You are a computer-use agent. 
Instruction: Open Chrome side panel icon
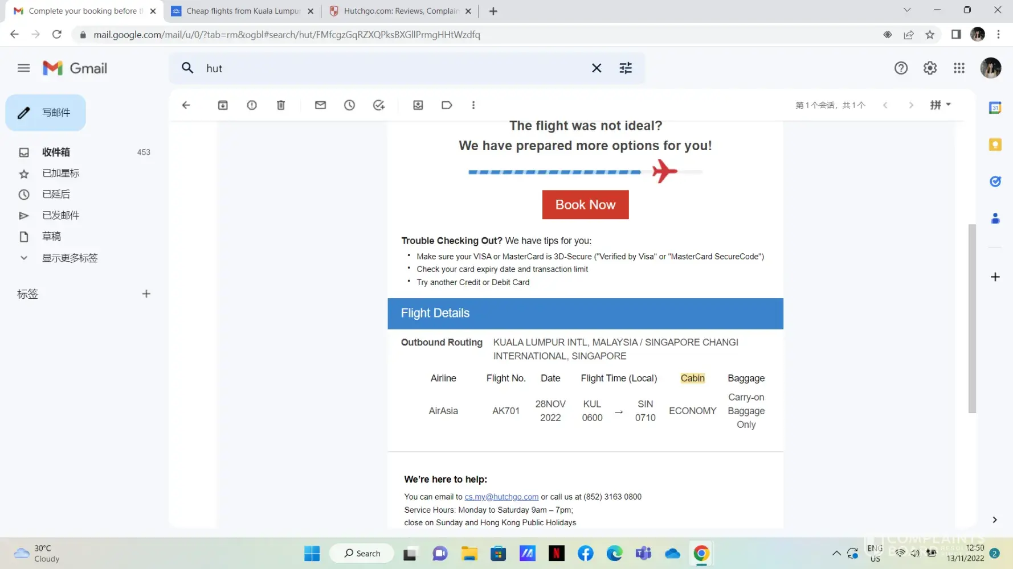tap(956, 35)
